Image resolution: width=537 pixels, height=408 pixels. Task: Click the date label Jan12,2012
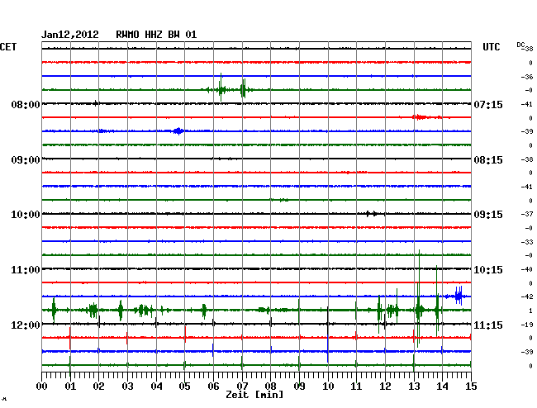[70, 35]
